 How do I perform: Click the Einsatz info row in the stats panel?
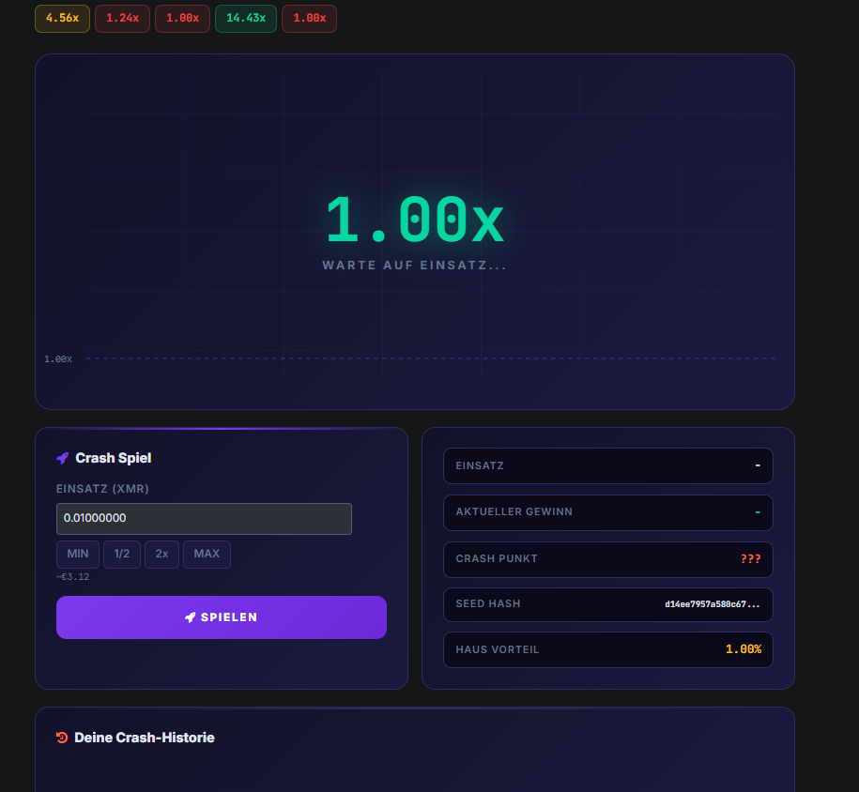[608, 466]
